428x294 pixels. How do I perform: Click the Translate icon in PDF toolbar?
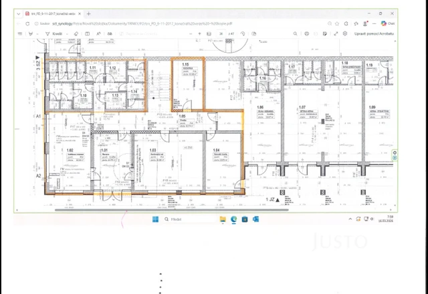click(x=110, y=34)
